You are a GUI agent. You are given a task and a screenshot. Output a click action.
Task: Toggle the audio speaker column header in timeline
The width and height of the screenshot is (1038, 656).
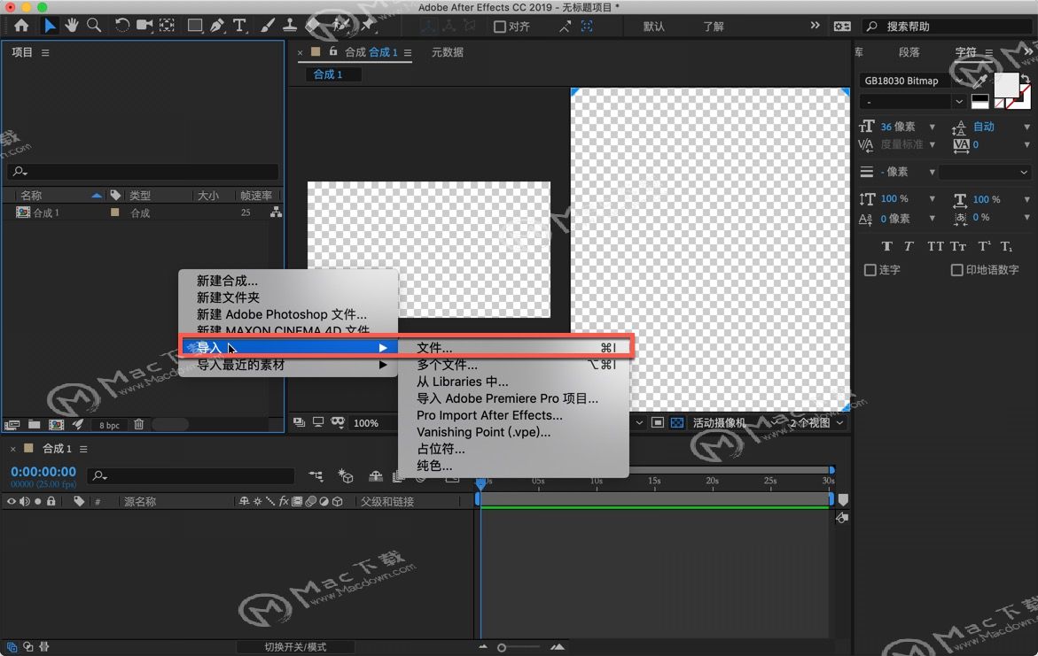25,501
